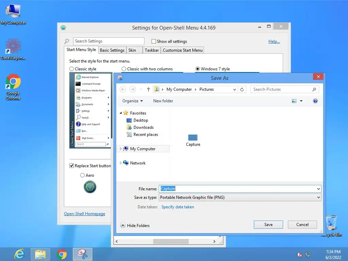Viewport: 348px width, 261px height.
Task: Click the search magnifier in Search Pictures
Action: [314, 89]
